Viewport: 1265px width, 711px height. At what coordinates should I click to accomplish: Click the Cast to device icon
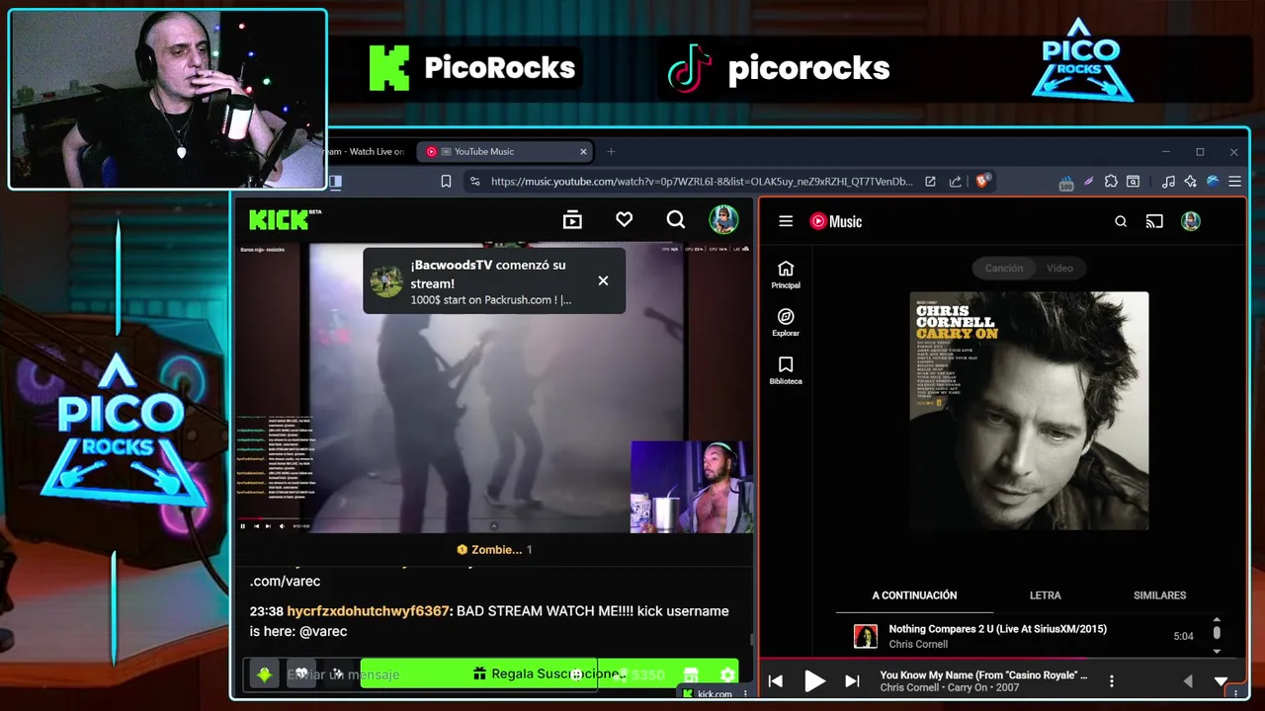pyautogui.click(x=1154, y=221)
